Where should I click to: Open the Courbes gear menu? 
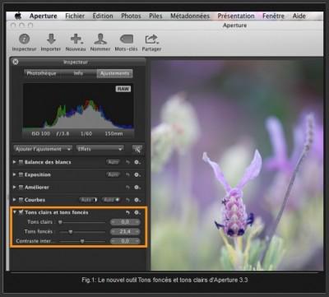(x=137, y=200)
